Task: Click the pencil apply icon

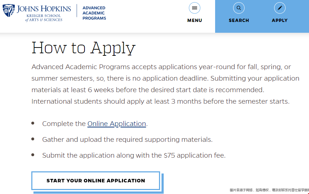Action: pos(280,8)
